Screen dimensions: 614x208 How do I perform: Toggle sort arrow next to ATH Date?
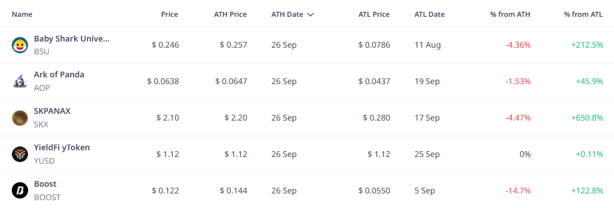click(x=310, y=15)
